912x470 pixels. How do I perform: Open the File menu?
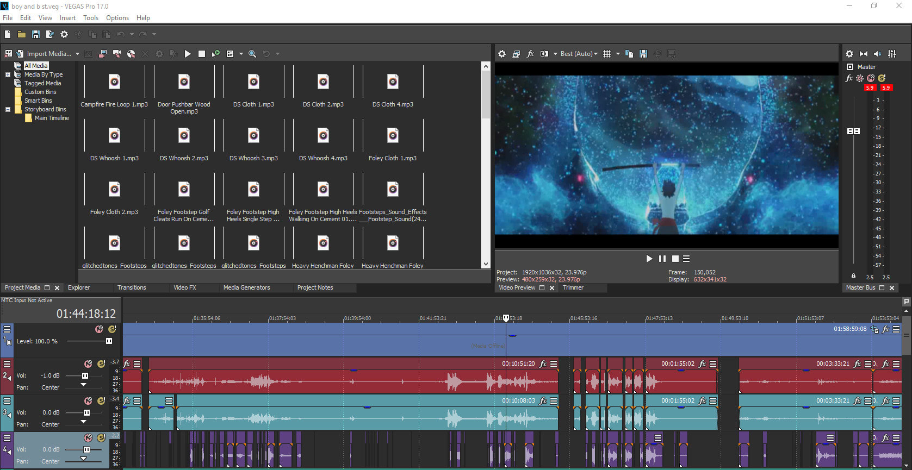pyautogui.click(x=8, y=18)
